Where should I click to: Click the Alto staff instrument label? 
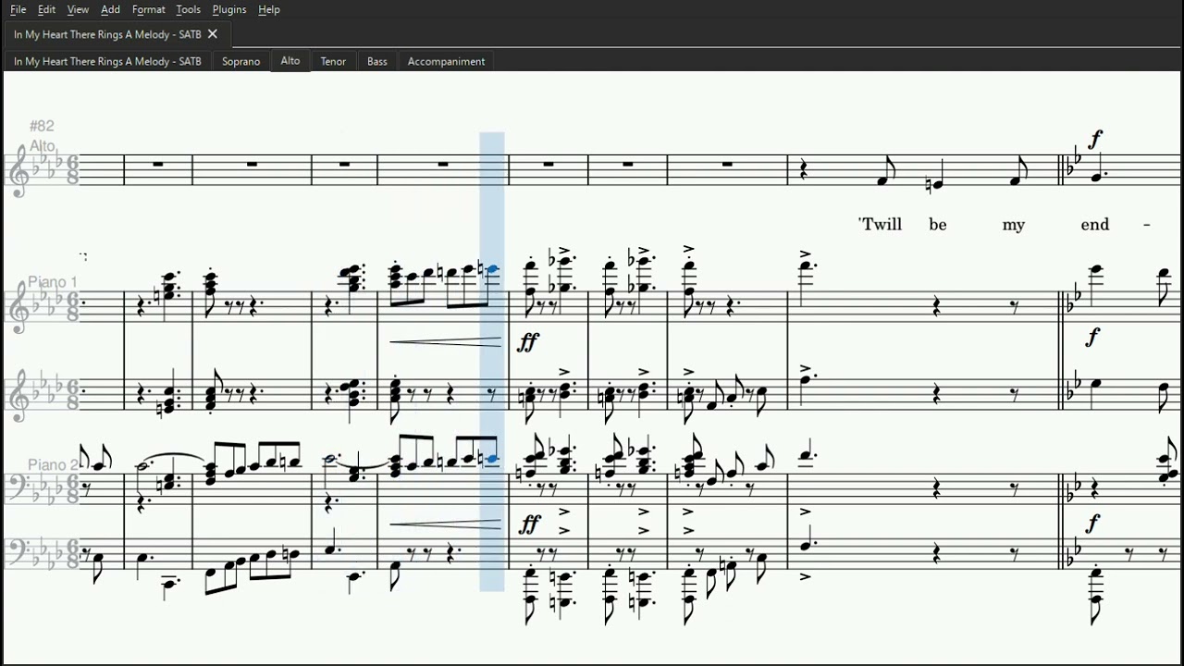tap(43, 146)
